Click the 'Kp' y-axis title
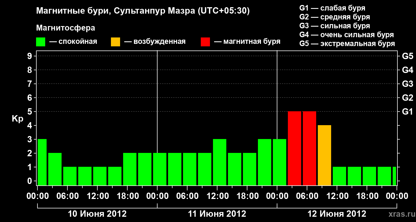416x222 pixels. [x=18, y=119]
